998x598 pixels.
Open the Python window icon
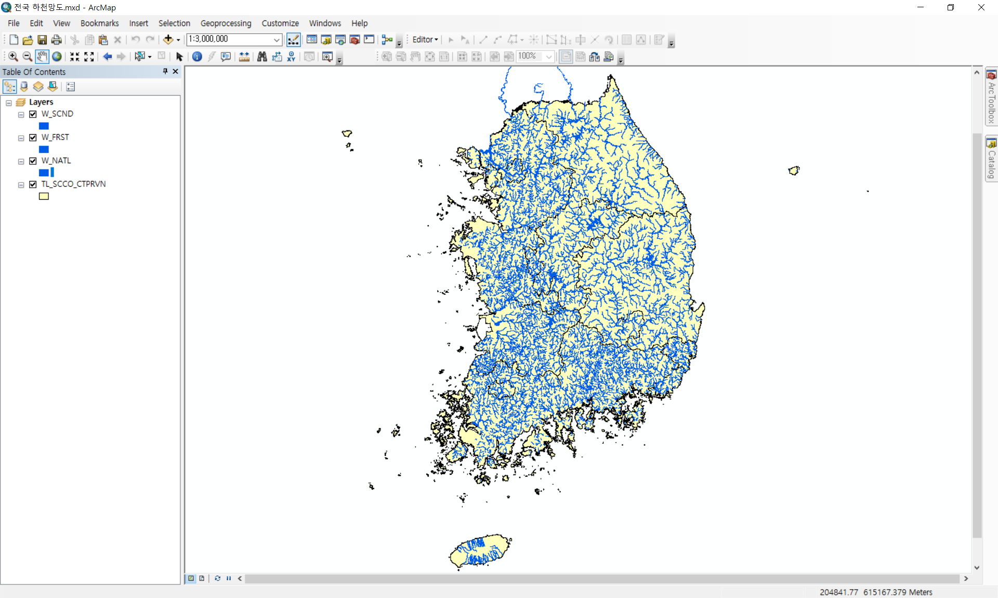(369, 40)
